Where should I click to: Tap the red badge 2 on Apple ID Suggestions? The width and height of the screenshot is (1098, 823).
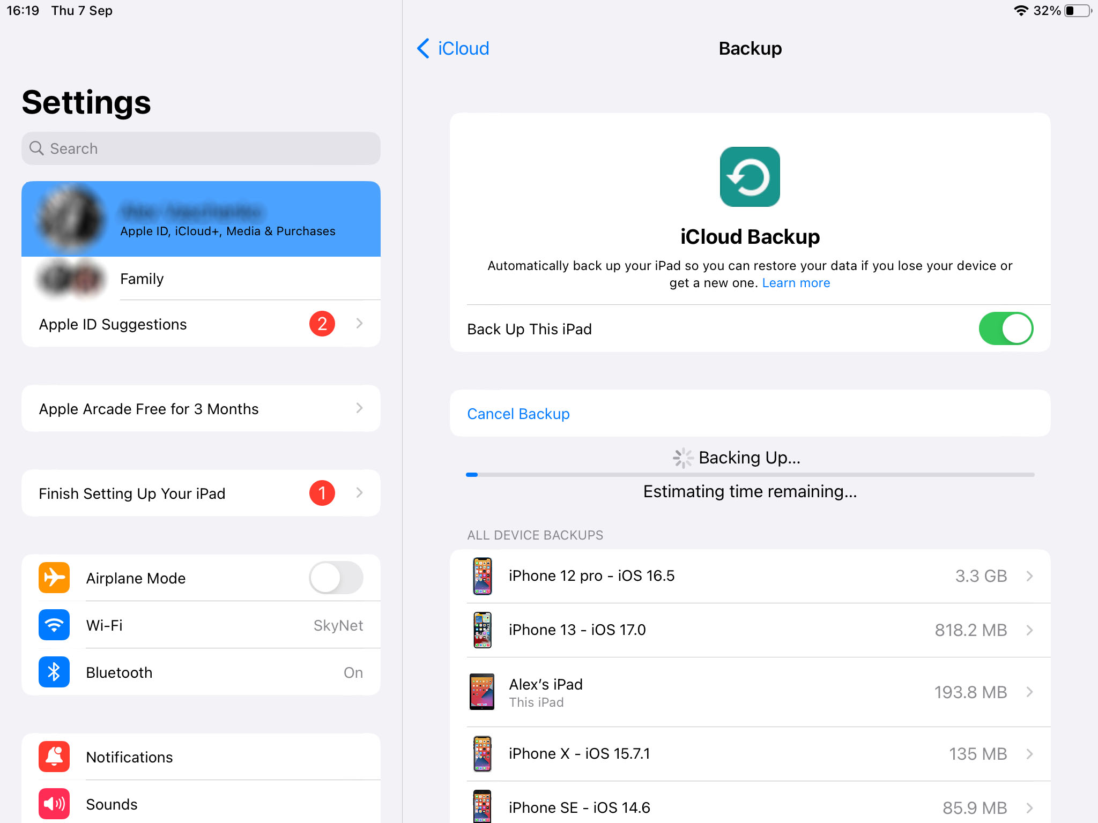pyautogui.click(x=322, y=324)
